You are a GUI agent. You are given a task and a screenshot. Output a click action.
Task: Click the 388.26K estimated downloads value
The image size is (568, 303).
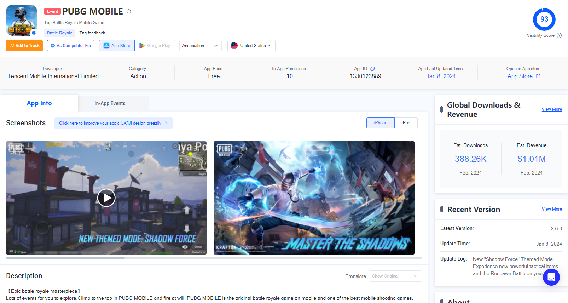tap(471, 159)
